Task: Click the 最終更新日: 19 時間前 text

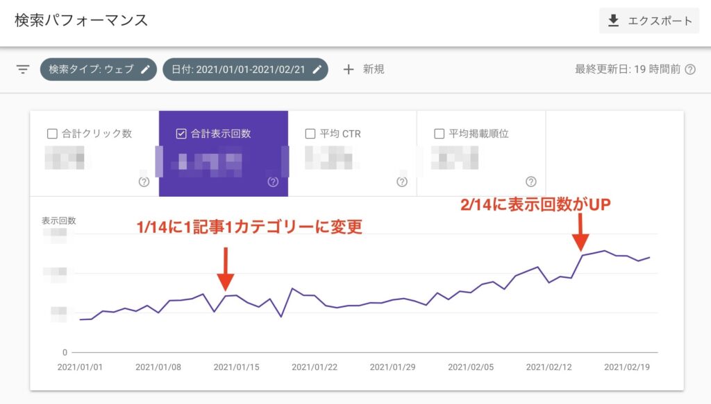Action: [628, 69]
